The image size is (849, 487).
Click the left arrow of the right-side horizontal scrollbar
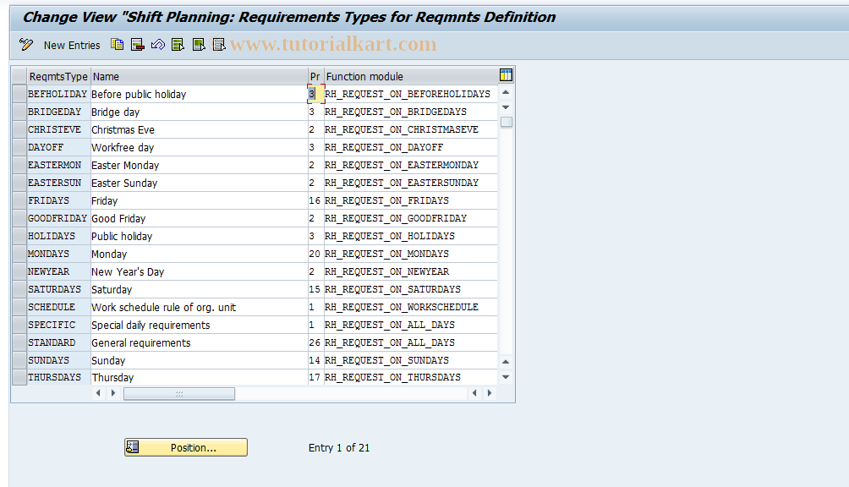(x=474, y=393)
